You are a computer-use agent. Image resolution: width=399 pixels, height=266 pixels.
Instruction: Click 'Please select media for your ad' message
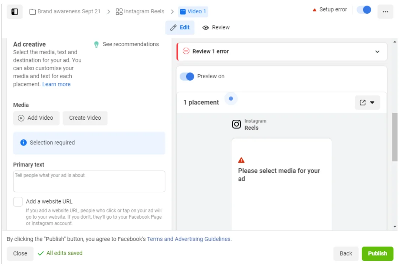coord(279,175)
